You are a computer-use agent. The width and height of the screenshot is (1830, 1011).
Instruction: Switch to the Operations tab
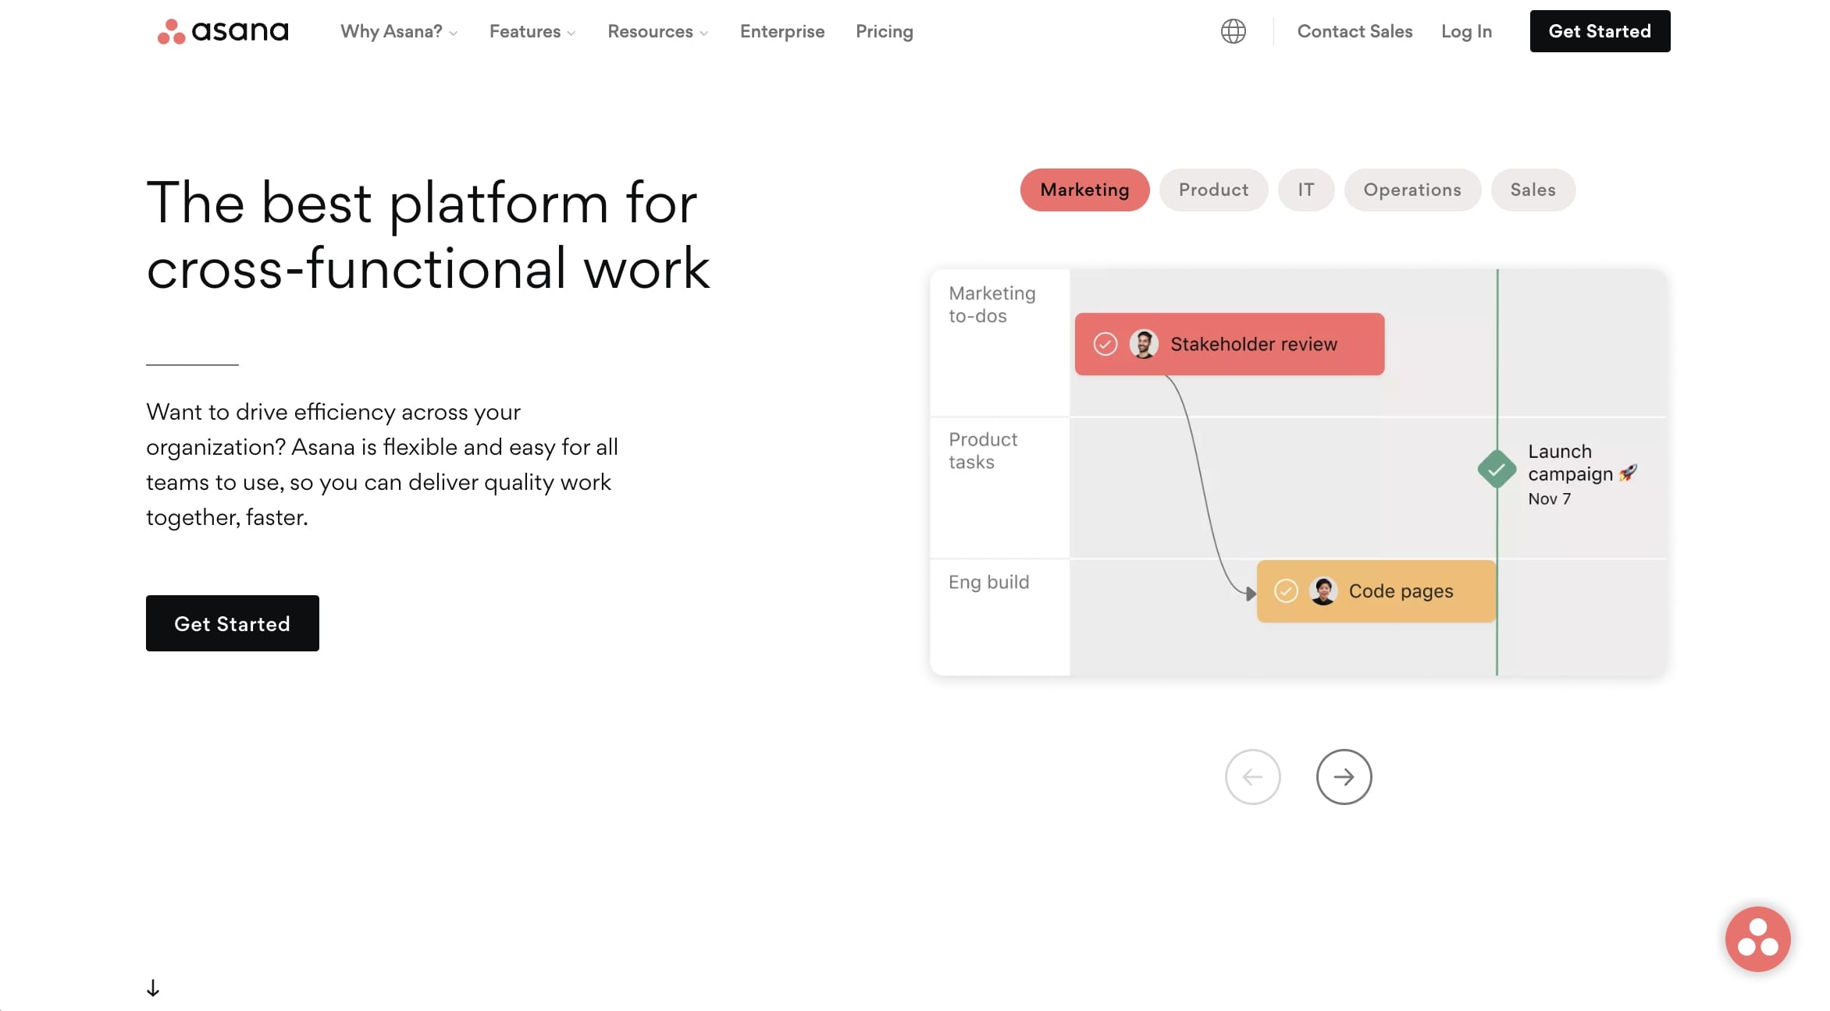coord(1412,190)
